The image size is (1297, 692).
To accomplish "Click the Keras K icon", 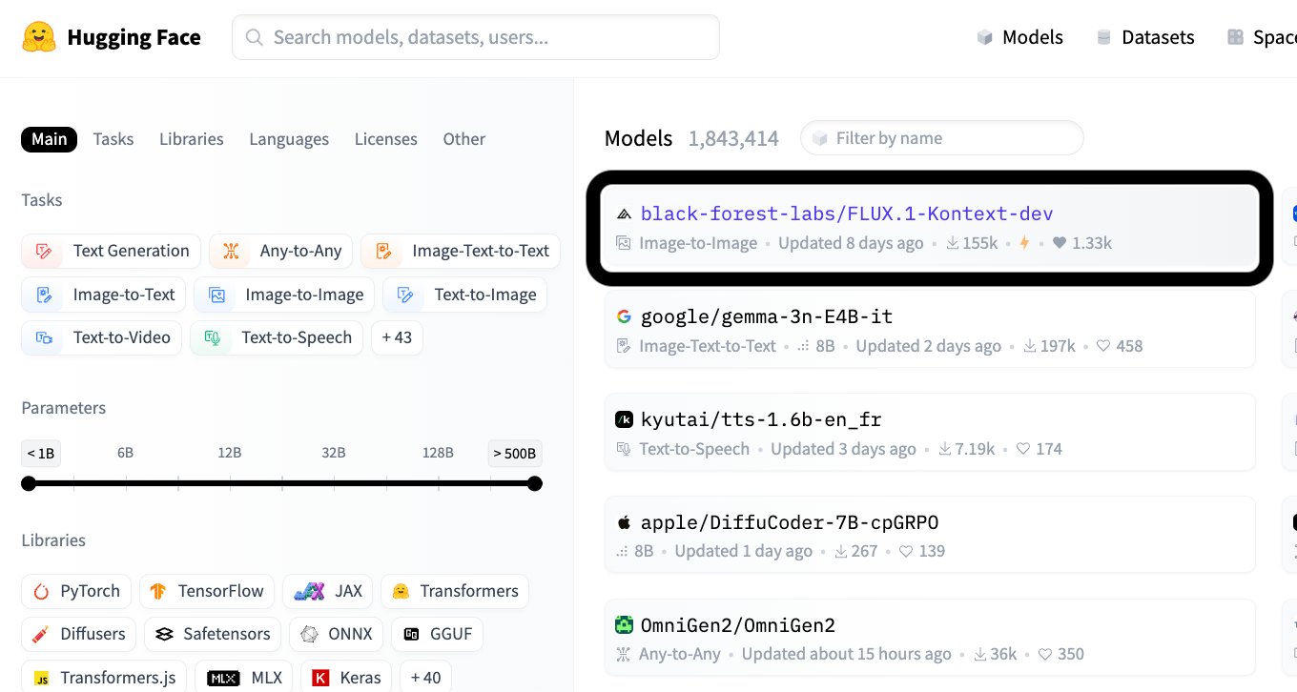I will [321, 679].
